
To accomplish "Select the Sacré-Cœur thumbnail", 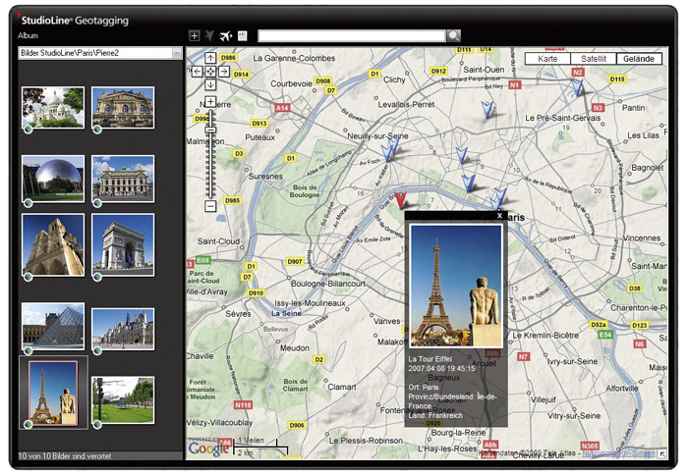I will pyautogui.click(x=53, y=107).
